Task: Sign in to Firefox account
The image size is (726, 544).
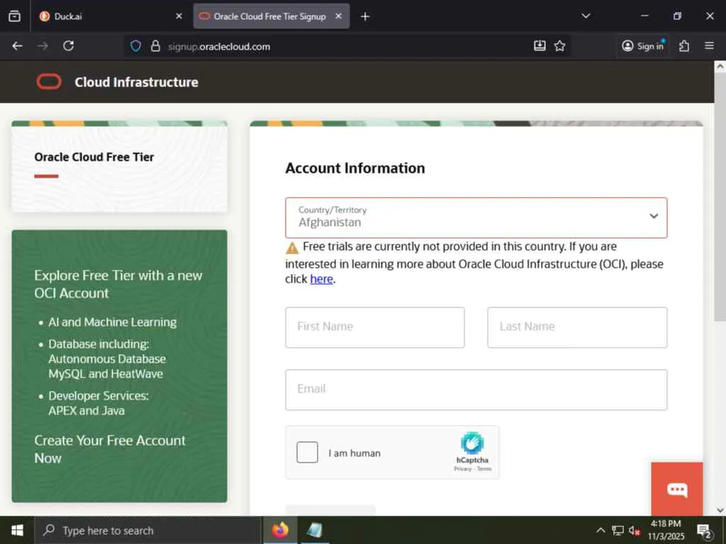Action: pyautogui.click(x=642, y=46)
